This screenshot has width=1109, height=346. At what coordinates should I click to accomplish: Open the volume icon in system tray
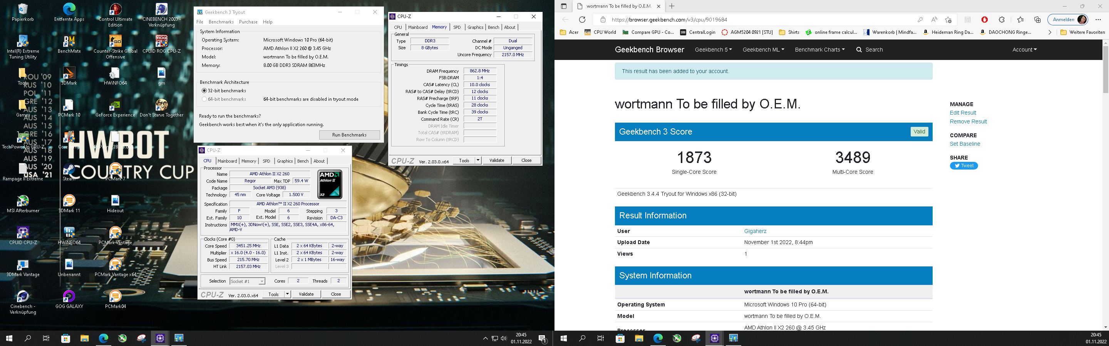(504, 339)
